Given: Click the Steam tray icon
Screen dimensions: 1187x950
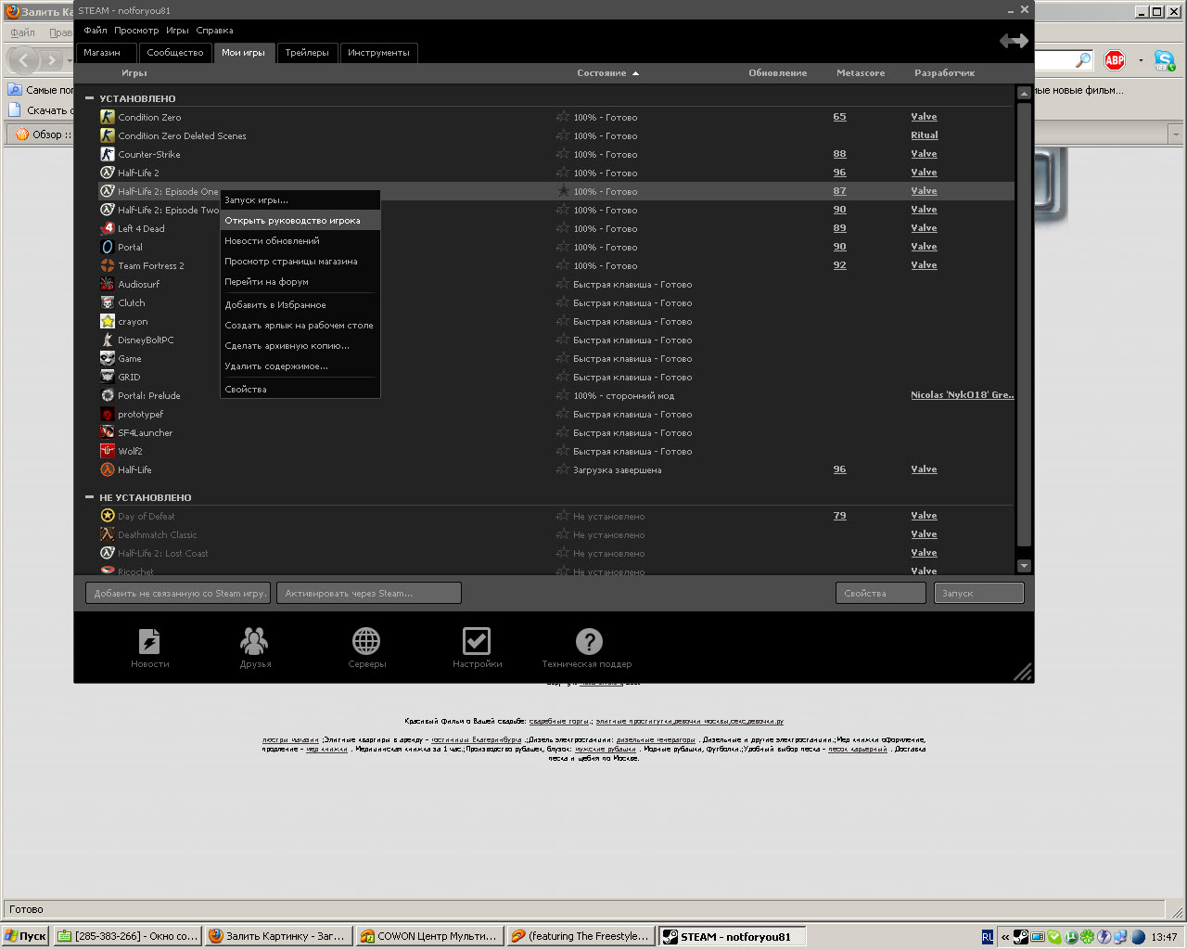Looking at the screenshot, I should tap(1021, 937).
